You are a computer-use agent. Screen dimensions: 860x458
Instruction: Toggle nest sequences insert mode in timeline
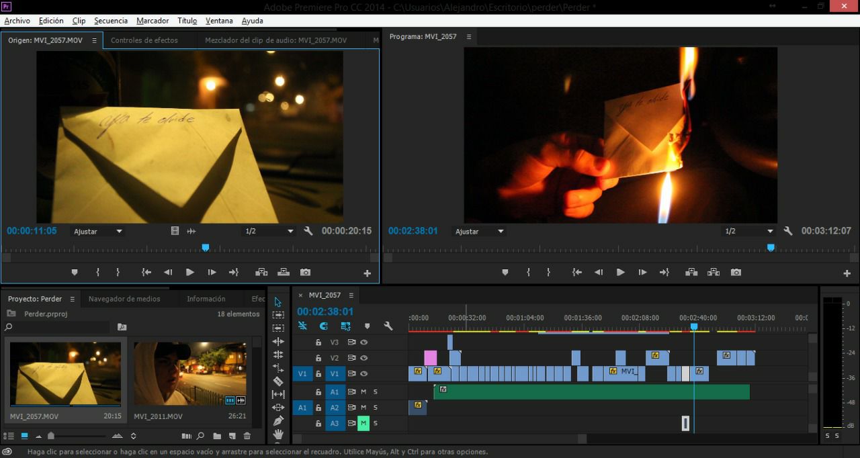302,326
